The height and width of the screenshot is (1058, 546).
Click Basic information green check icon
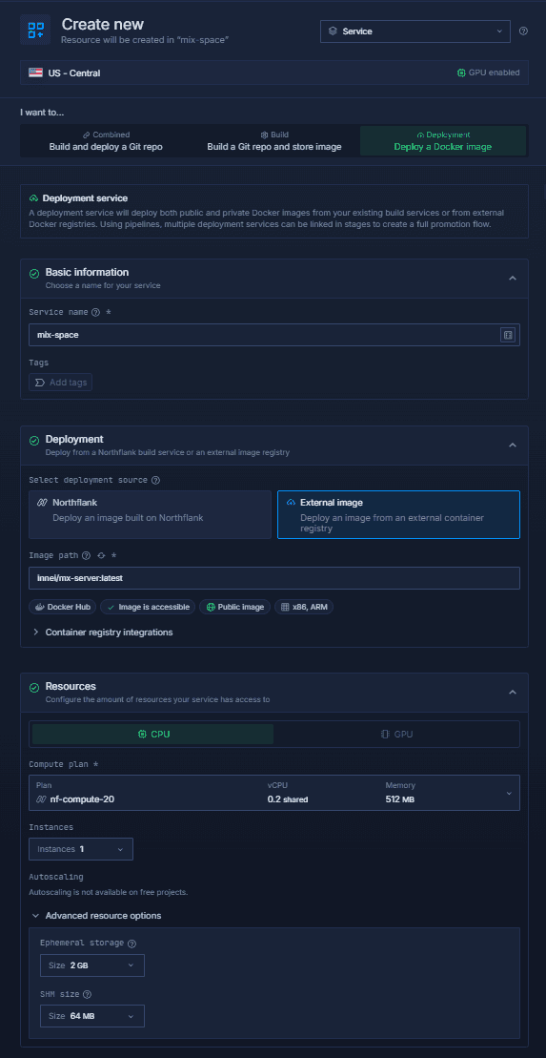tap(34, 273)
